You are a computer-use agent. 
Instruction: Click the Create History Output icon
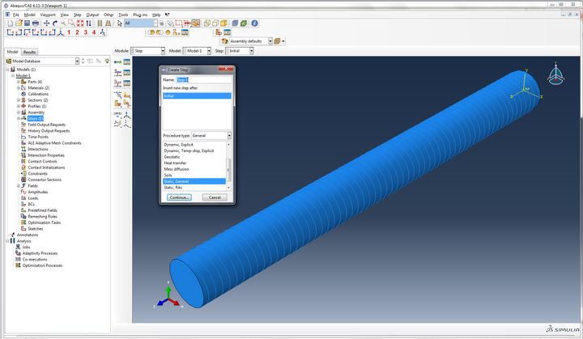pyautogui.click(x=118, y=83)
